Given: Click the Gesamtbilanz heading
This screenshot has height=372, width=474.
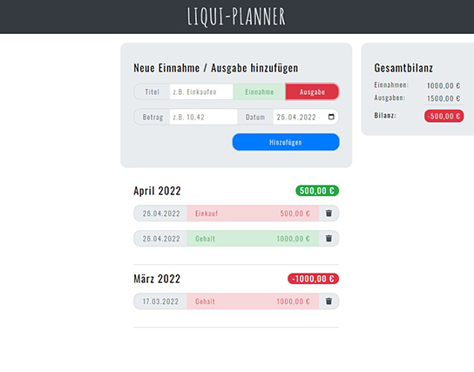Looking at the screenshot, I should (403, 68).
